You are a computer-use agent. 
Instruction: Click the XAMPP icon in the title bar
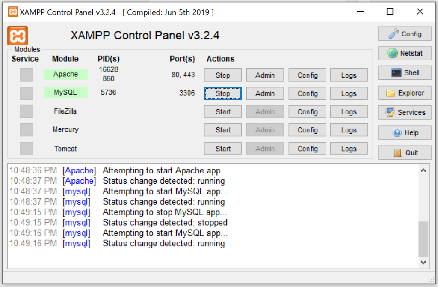12,12
